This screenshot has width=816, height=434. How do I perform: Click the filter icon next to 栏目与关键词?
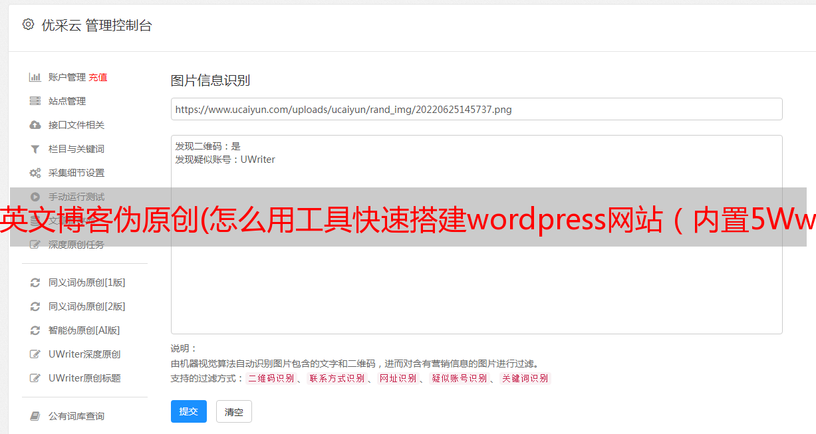point(35,149)
